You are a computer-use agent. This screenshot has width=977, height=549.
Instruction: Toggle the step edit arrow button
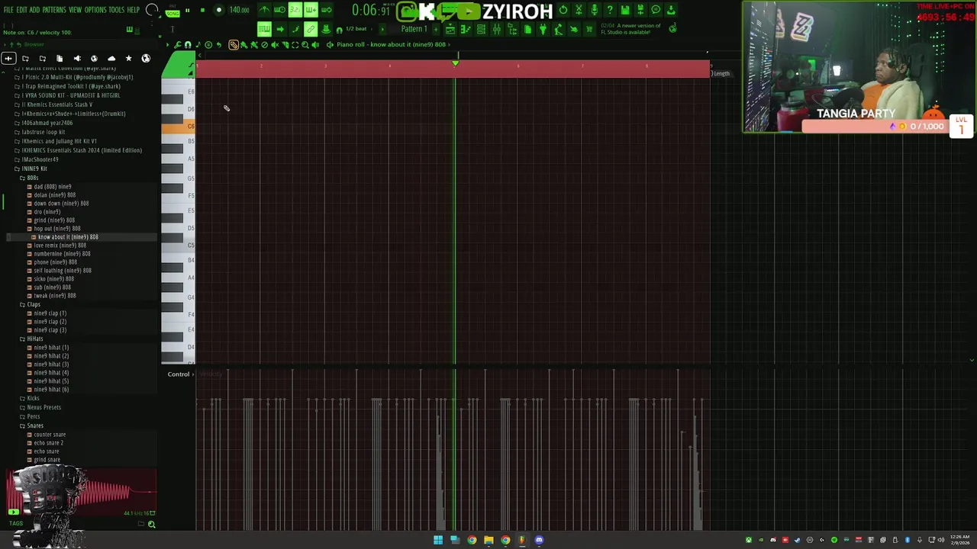click(280, 29)
